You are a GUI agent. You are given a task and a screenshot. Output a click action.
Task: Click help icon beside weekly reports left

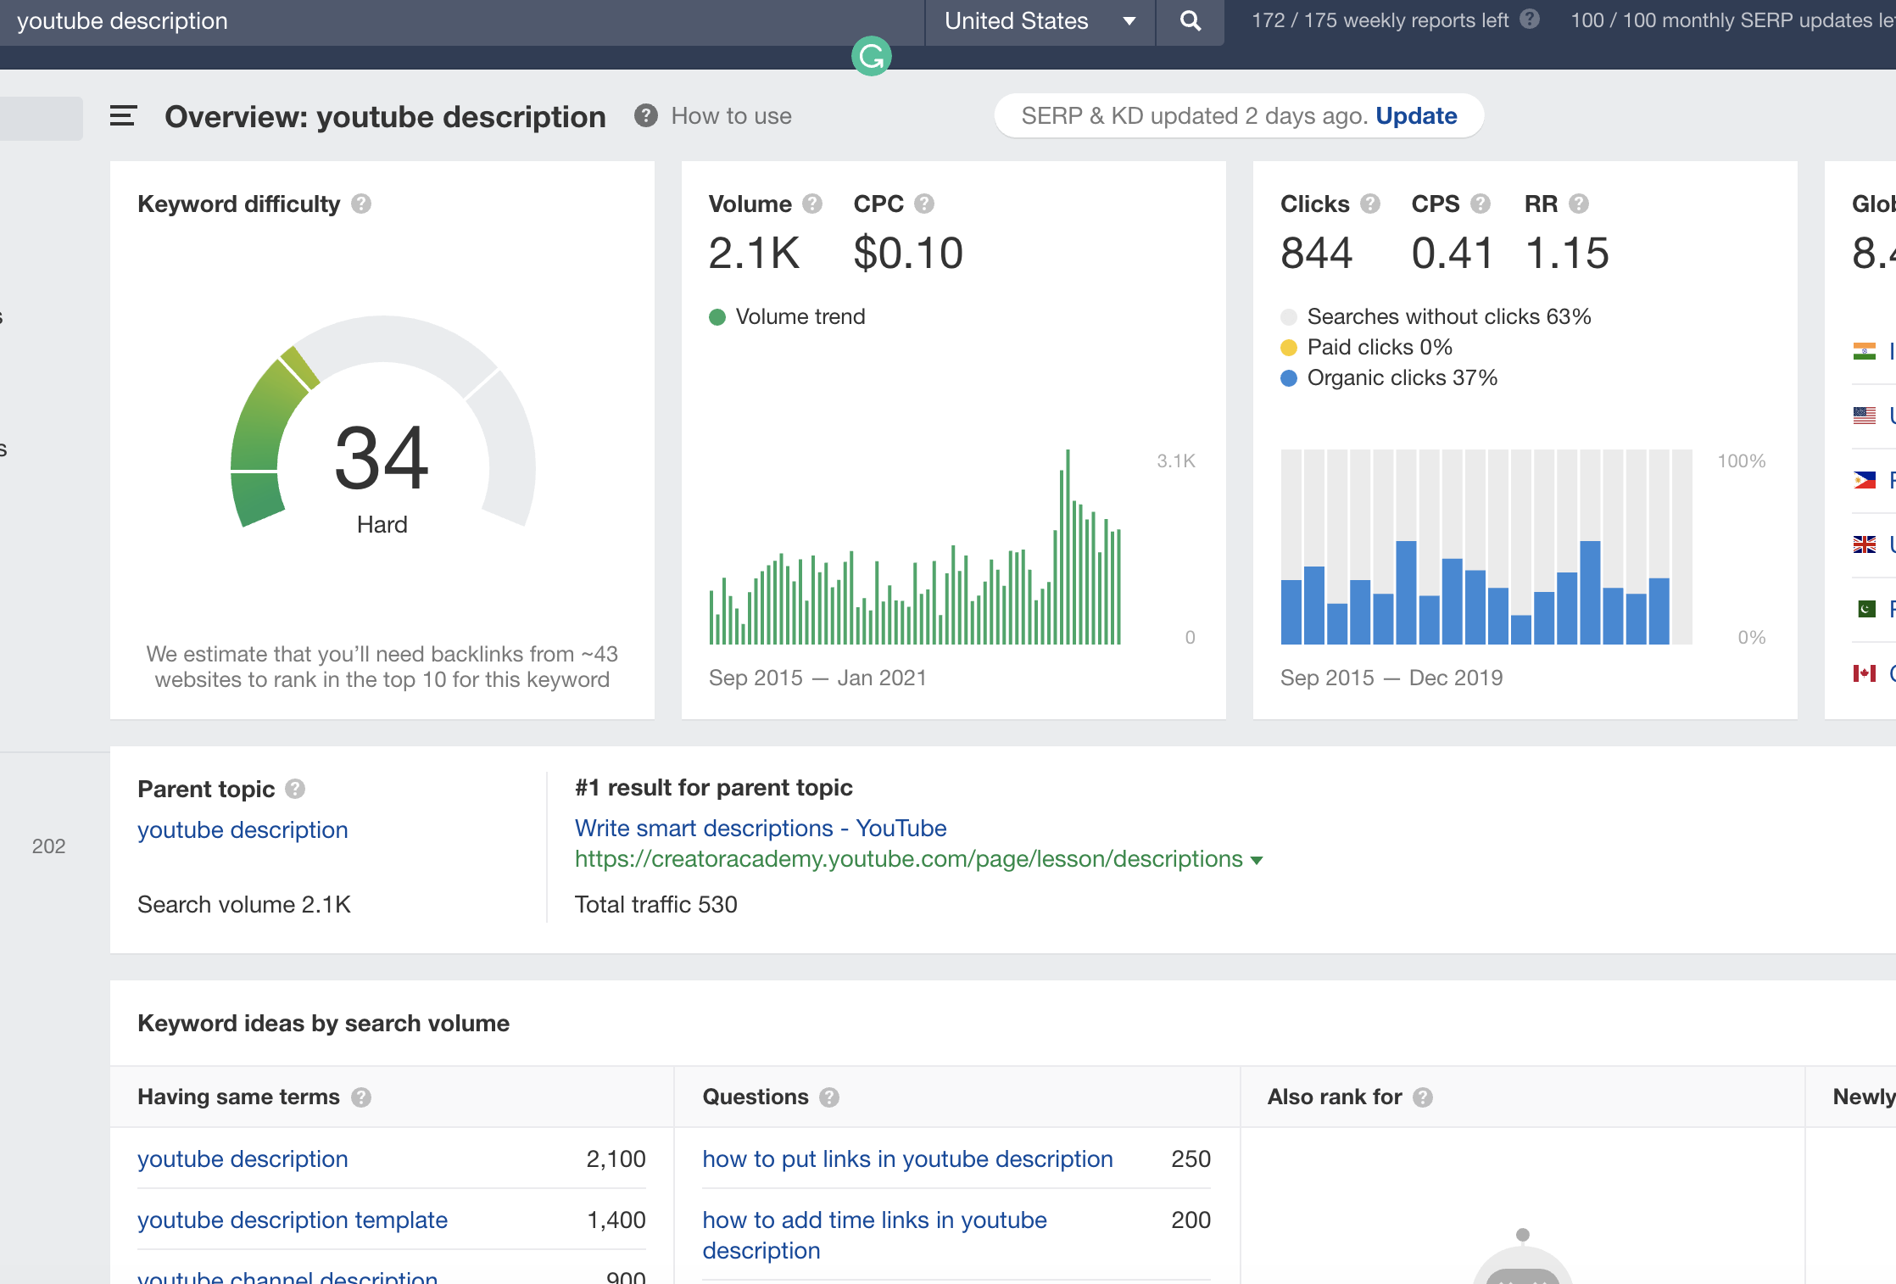(x=1530, y=20)
